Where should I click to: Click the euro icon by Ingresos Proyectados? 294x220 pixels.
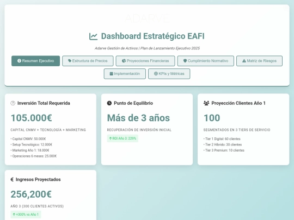click(x=12, y=180)
